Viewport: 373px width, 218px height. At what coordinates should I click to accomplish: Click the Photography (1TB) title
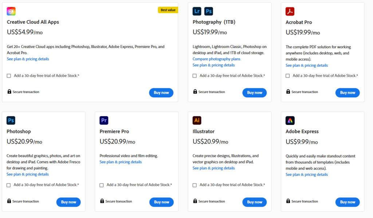pyautogui.click(x=214, y=22)
